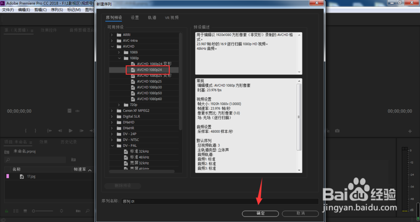
Task: Click the preset list horizontal scrollbar
Action: click(x=142, y=171)
